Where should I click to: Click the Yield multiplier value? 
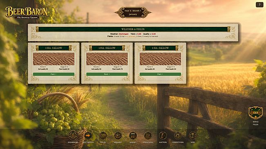139,34
